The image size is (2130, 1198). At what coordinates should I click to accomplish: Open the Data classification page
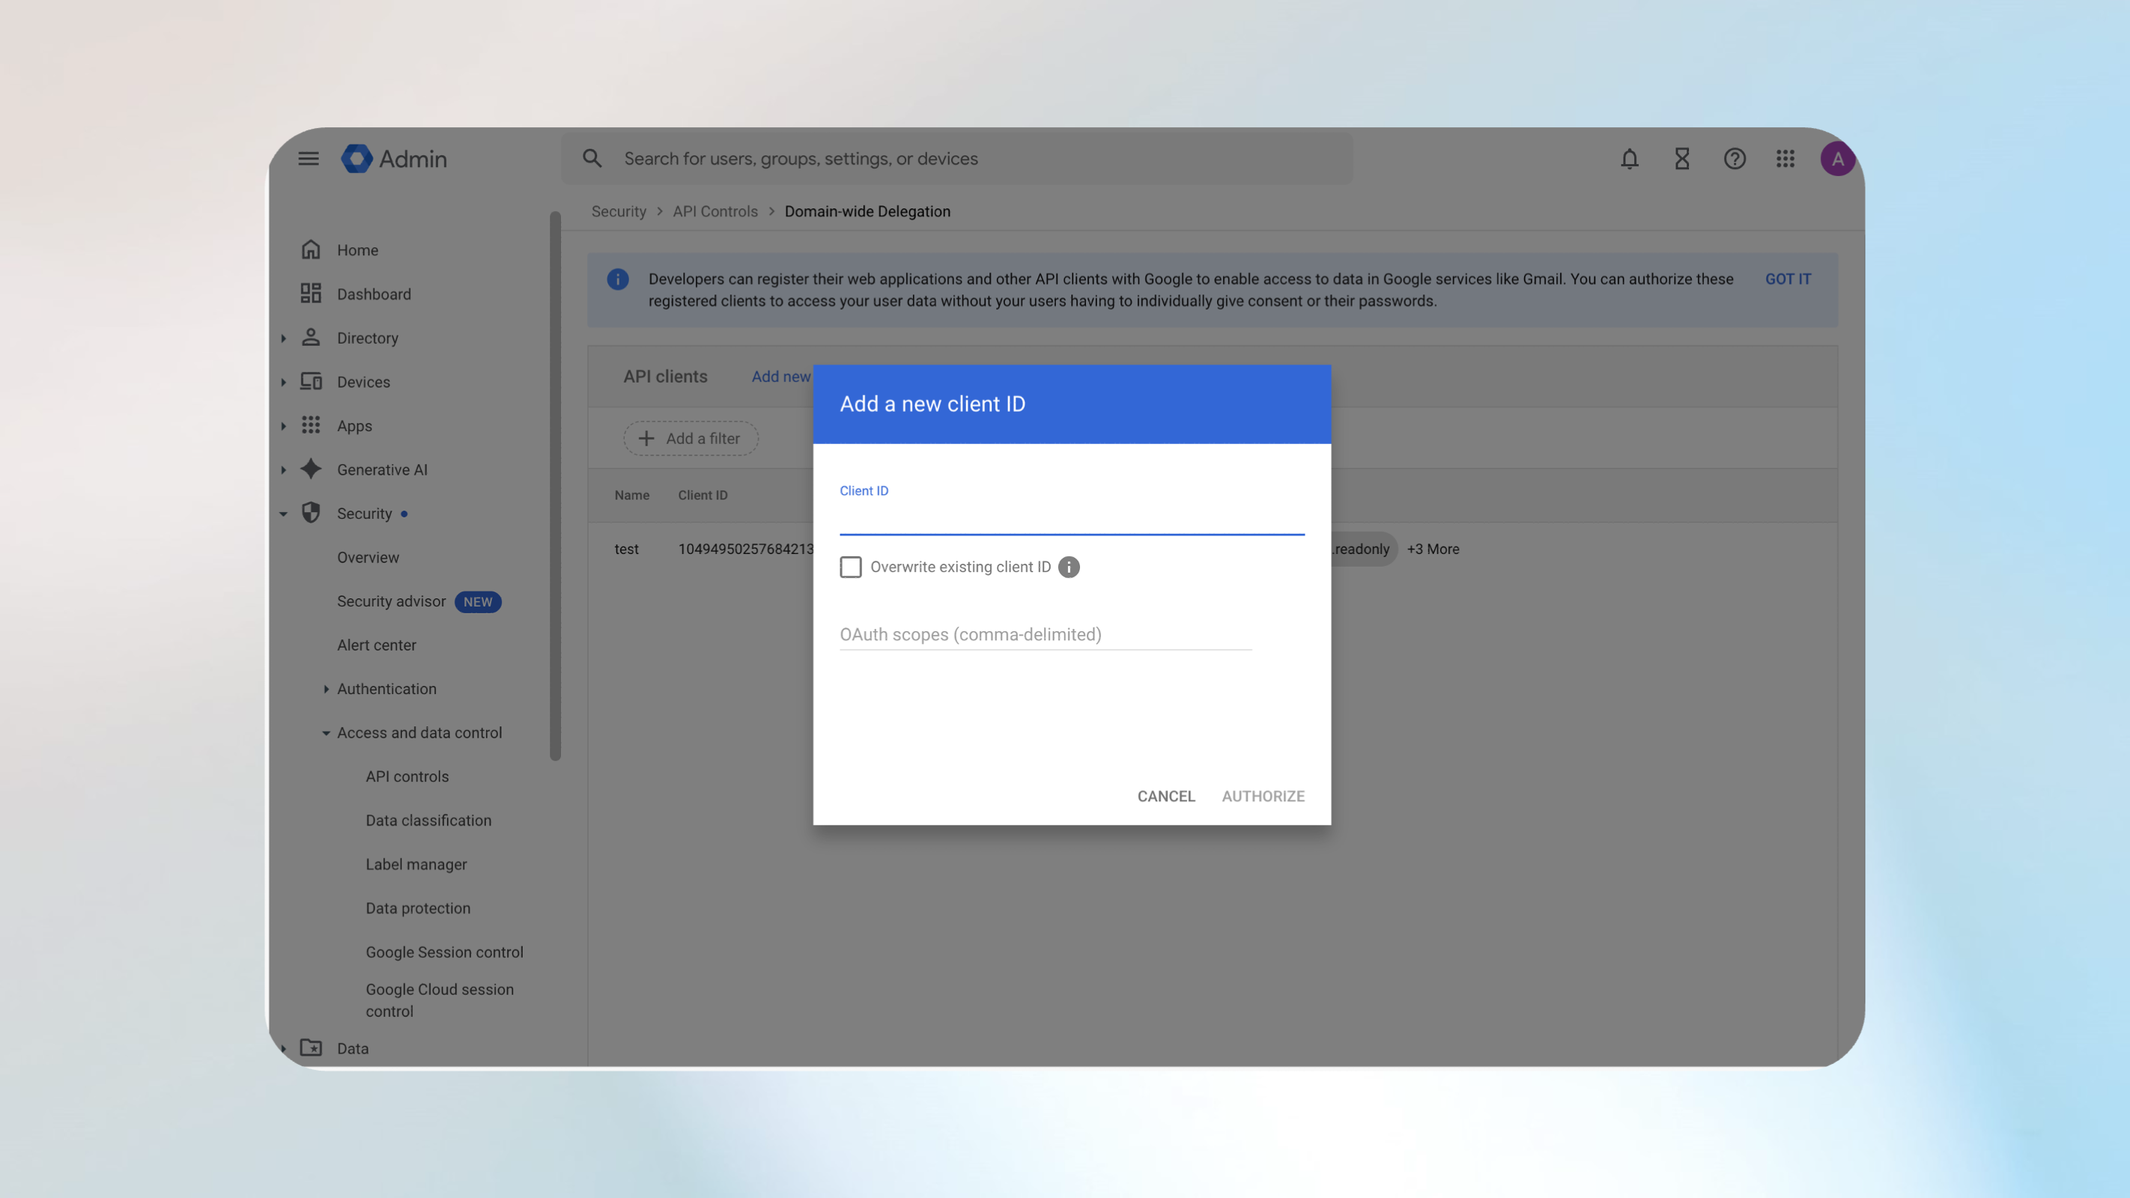pos(428,820)
